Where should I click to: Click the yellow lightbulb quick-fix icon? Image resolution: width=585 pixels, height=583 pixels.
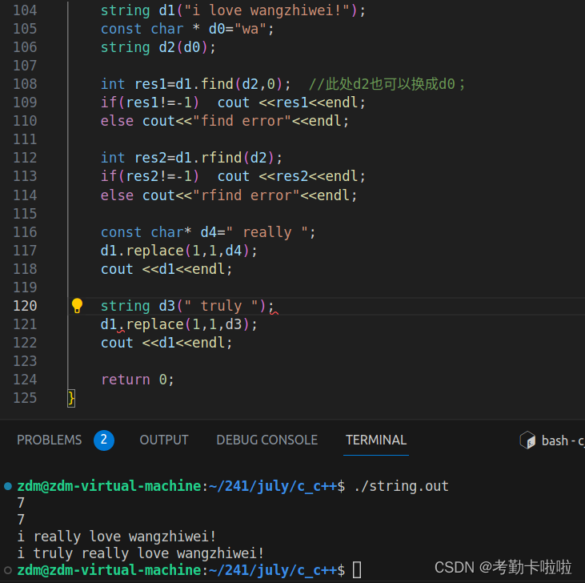point(77,305)
